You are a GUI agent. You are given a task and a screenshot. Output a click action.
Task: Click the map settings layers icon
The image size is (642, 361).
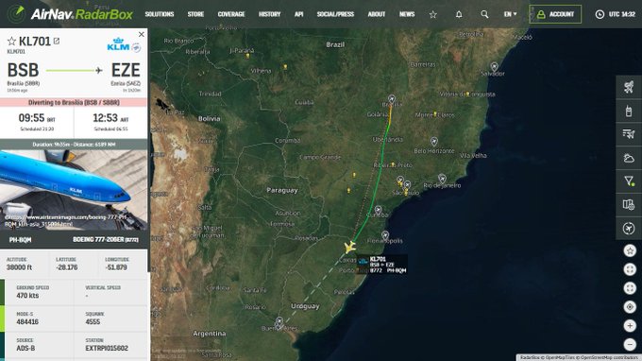pyautogui.click(x=629, y=204)
